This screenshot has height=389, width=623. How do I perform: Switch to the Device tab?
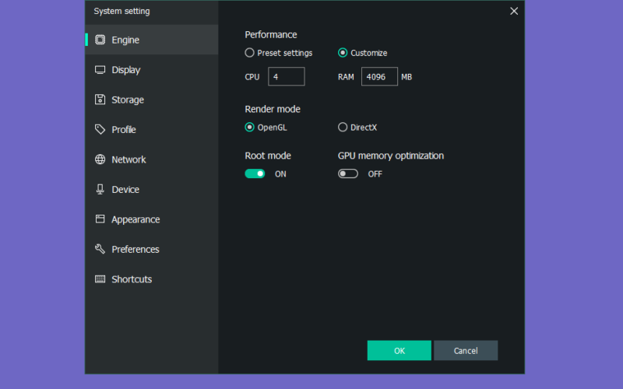click(x=152, y=189)
